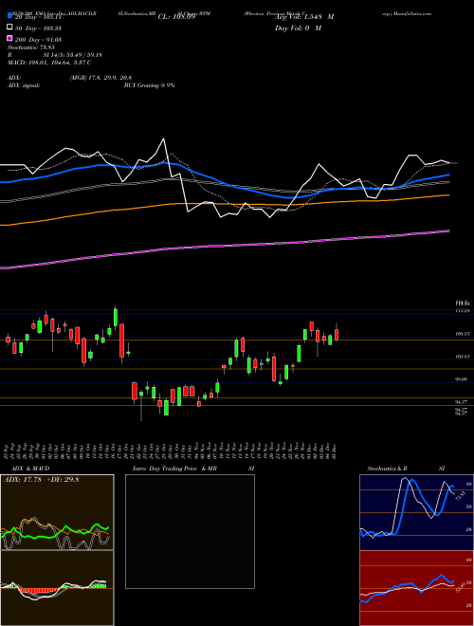Image resolution: width=474 pixels, height=626 pixels.
Task: Click the last red candlestick on the chart
Action: (337, 335)
